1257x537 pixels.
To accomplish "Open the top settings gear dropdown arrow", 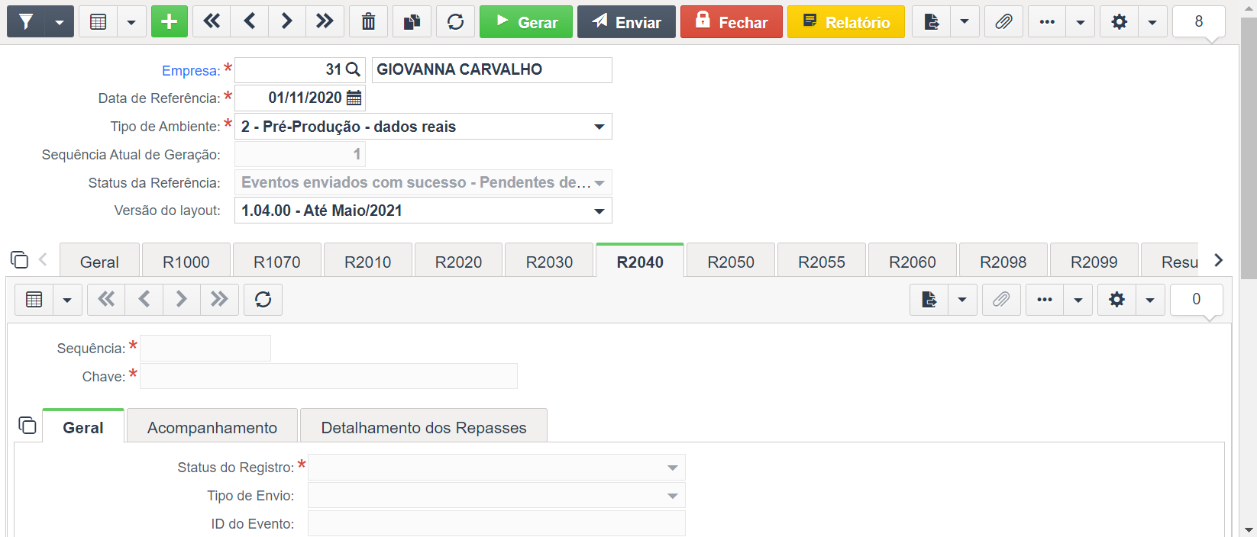I will coord(1152,21).
